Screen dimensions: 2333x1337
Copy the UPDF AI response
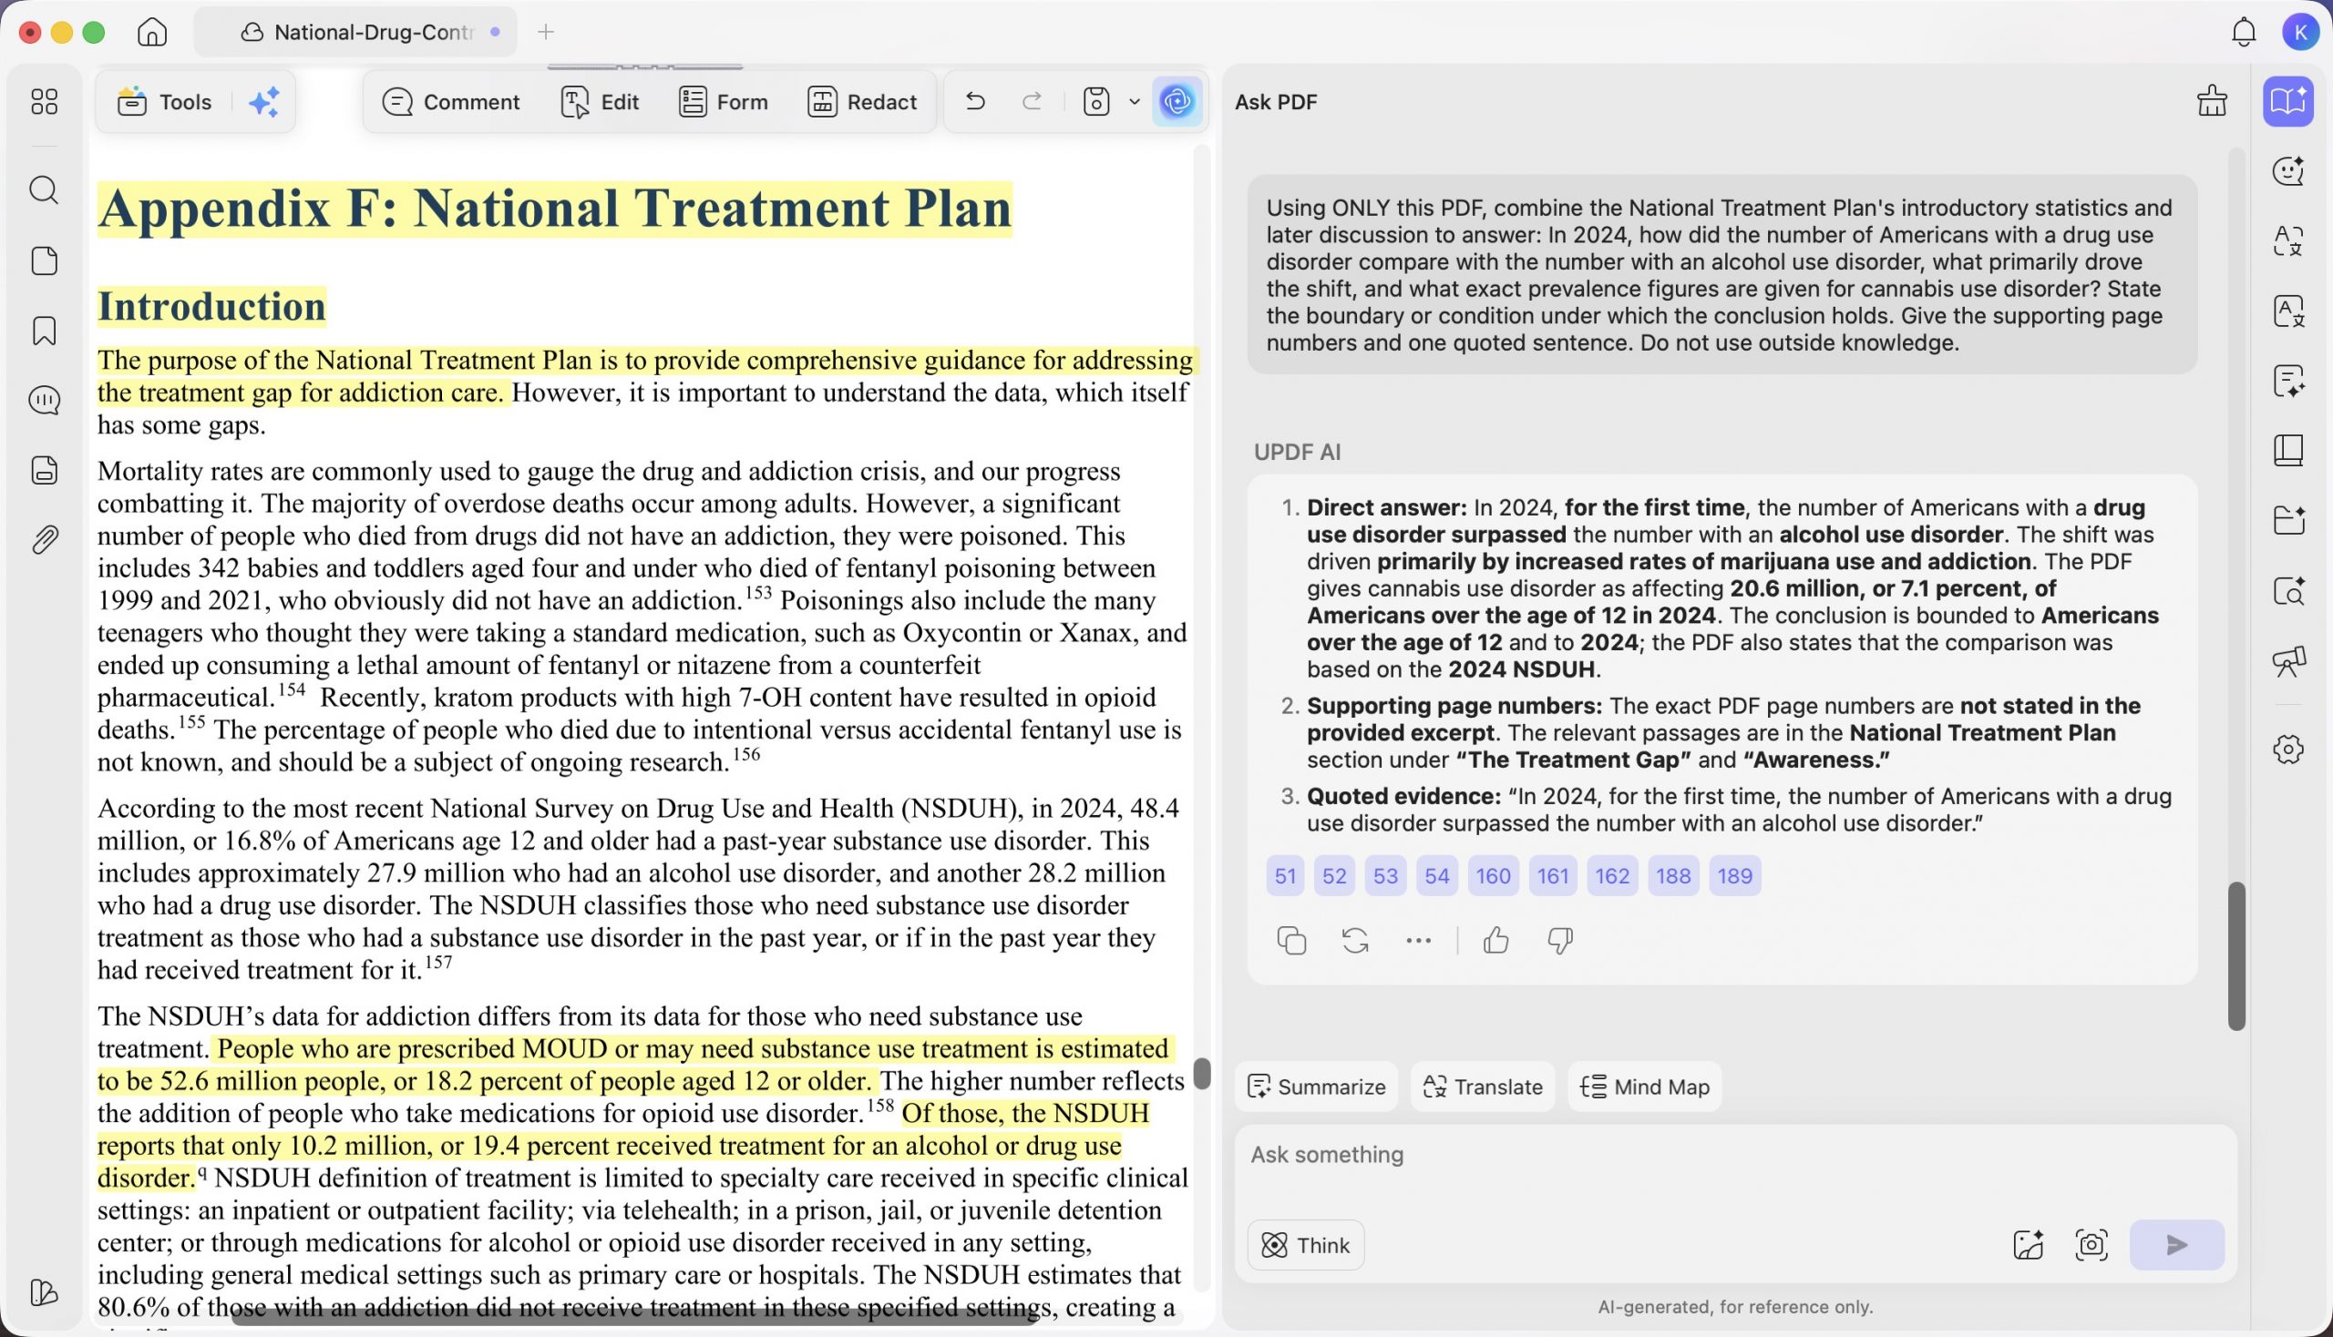tap(1291, 940)
